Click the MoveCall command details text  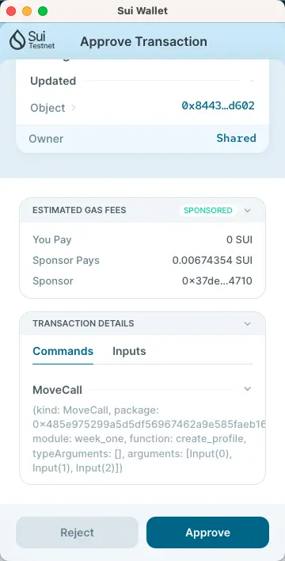pyautogui.click(x=149, y=439)
